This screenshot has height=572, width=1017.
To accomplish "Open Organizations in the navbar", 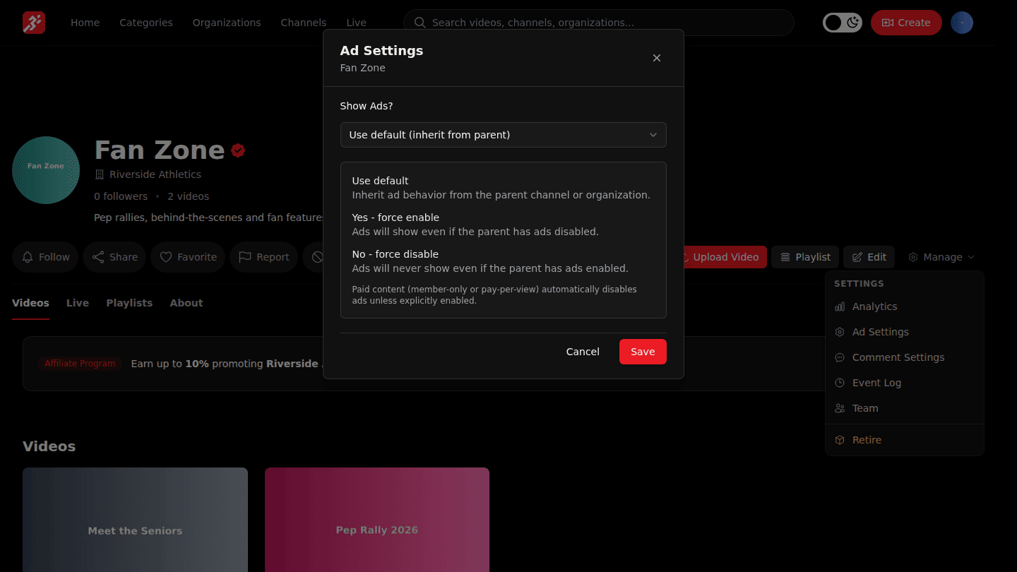I will (x=227, y=23).
